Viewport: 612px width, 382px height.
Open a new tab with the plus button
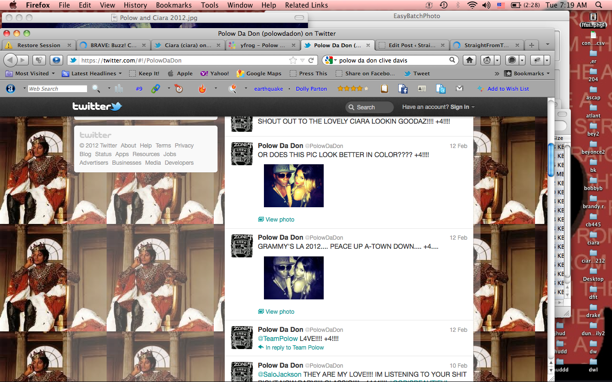coord(531,45)
